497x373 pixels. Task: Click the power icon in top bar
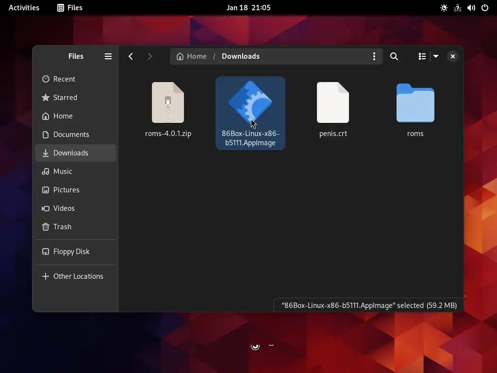pyautogui.click(x=485, y=8)
